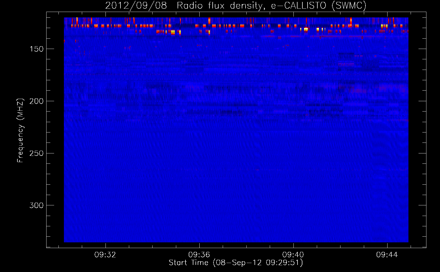Click the "09:32" time tick label

pyautogui.click(x=105, y=255)
